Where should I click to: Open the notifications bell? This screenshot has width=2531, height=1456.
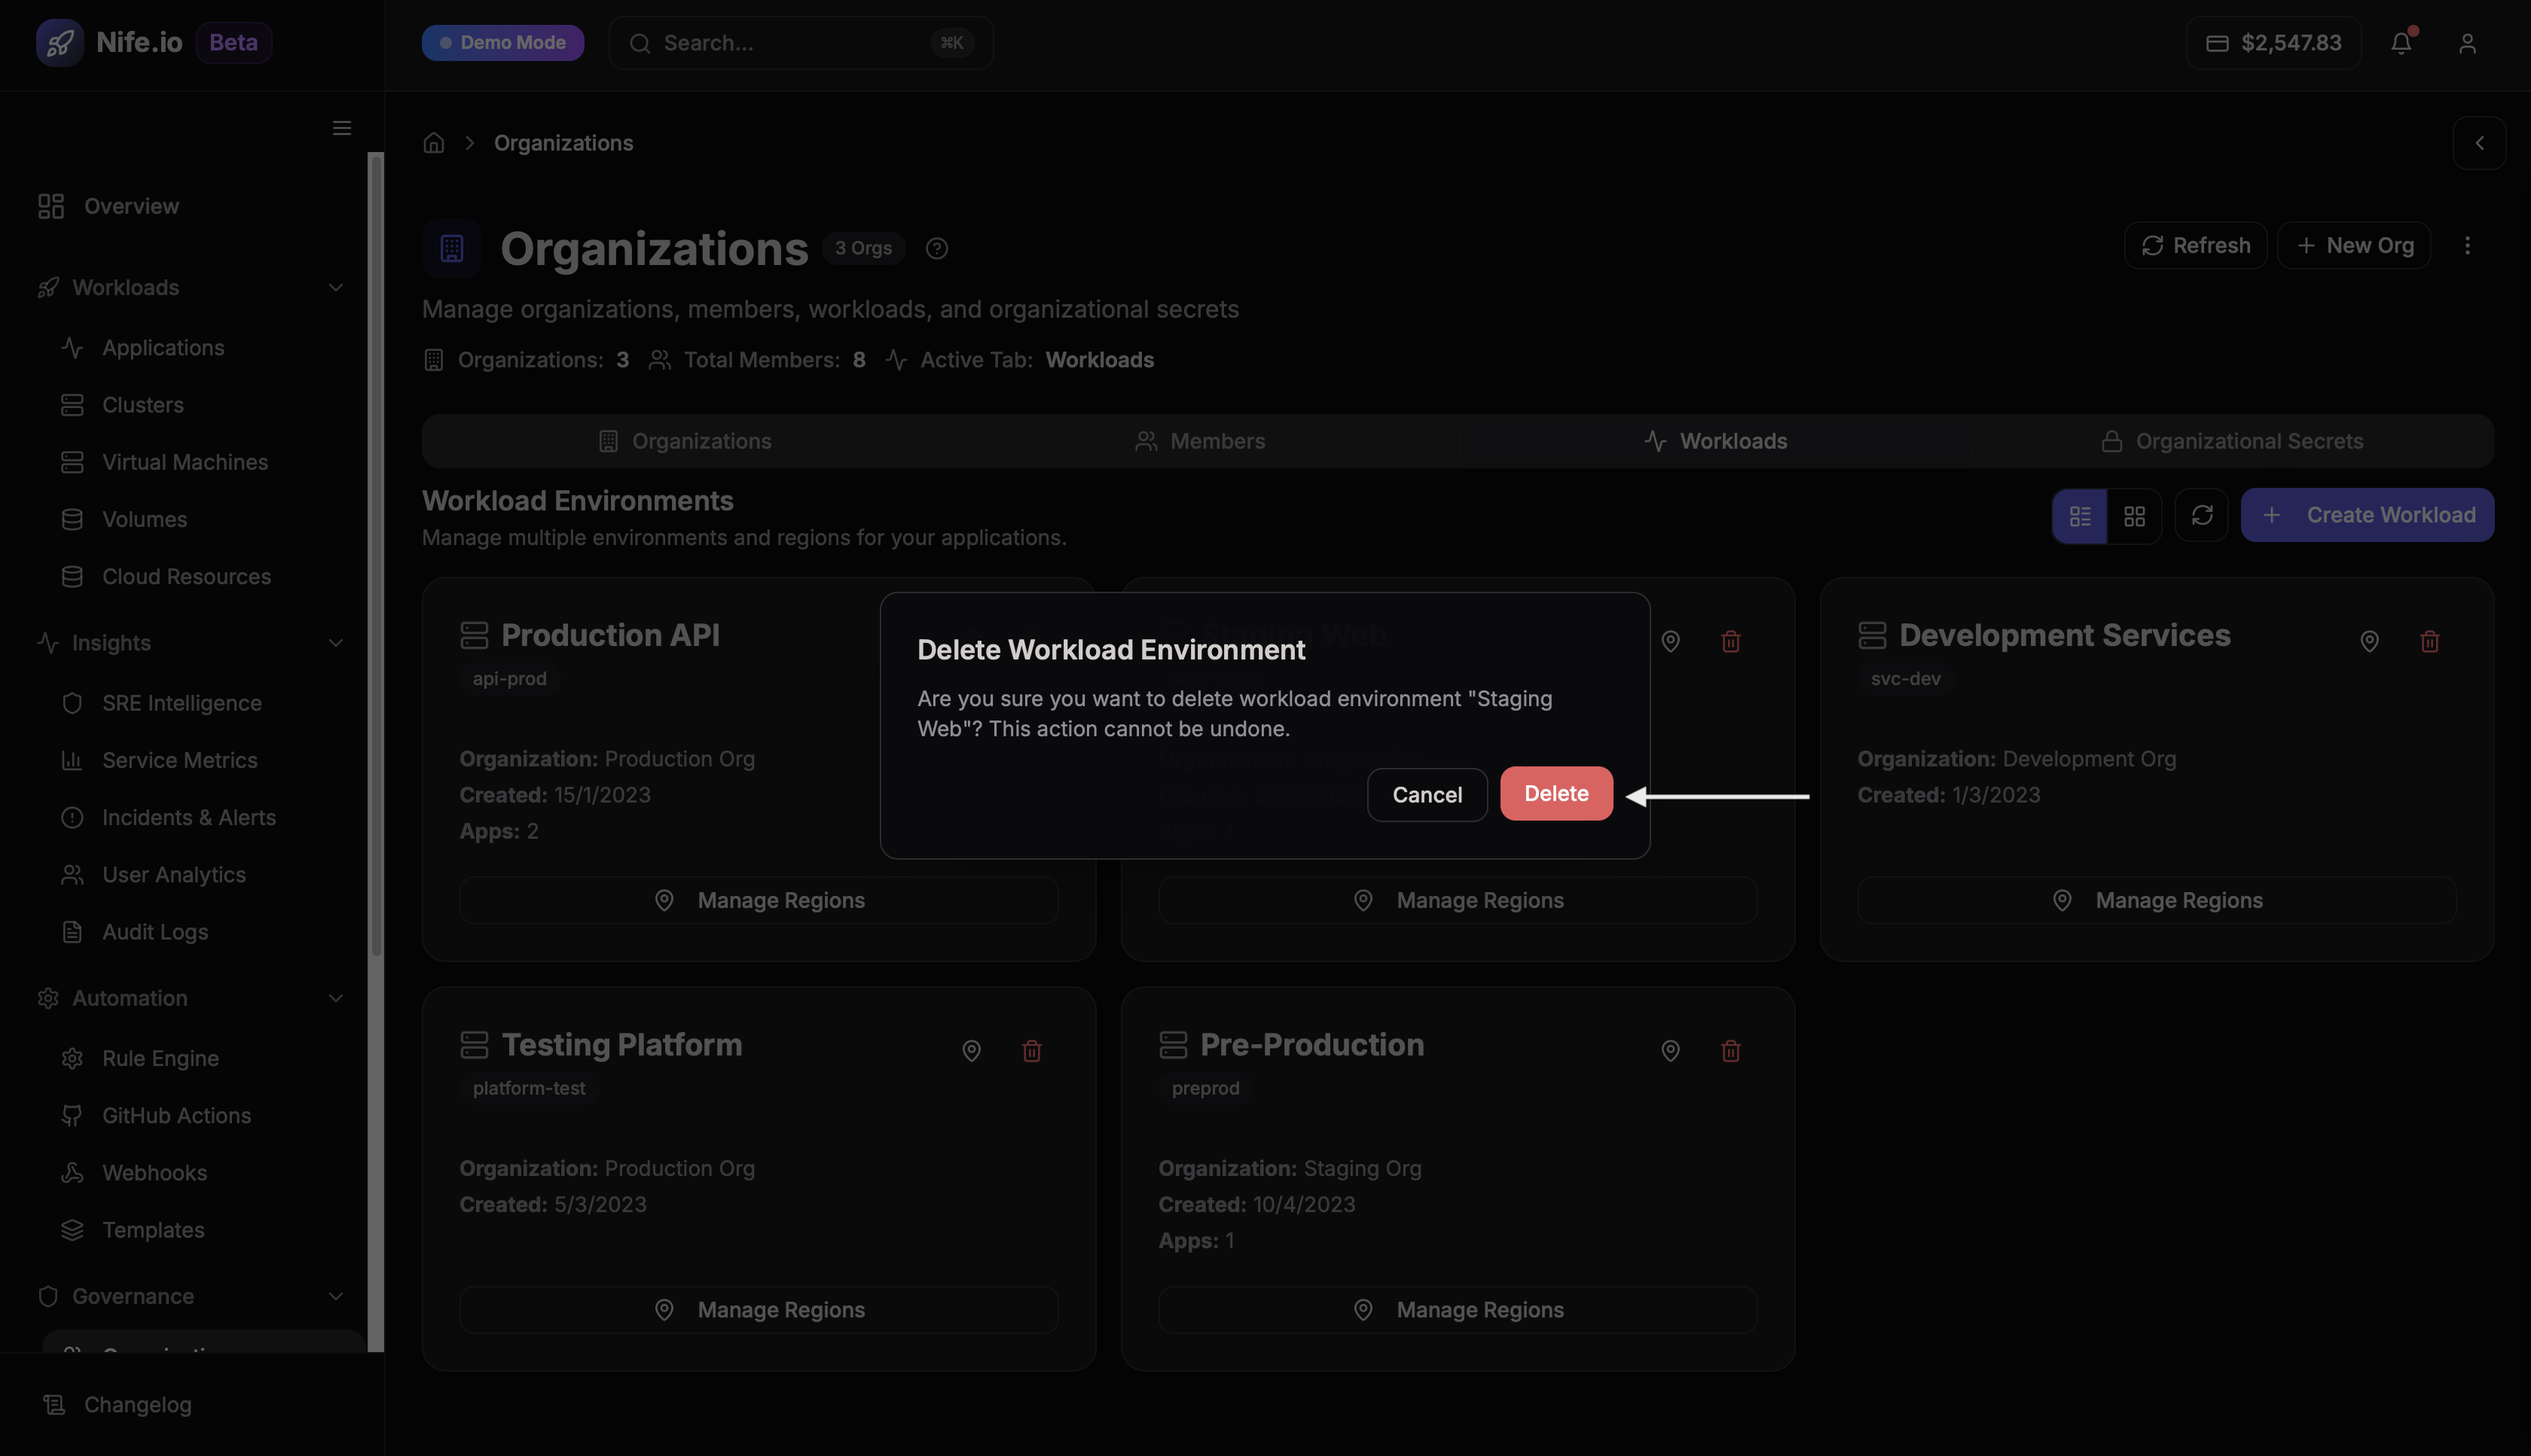(2402, 43)
